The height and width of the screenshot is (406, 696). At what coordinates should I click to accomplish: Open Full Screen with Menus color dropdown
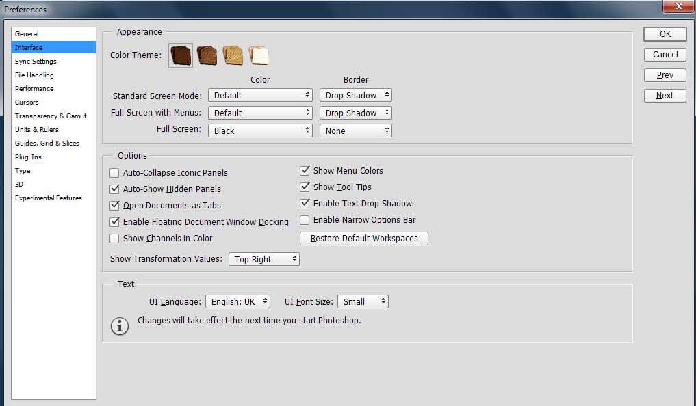(260, 113)
